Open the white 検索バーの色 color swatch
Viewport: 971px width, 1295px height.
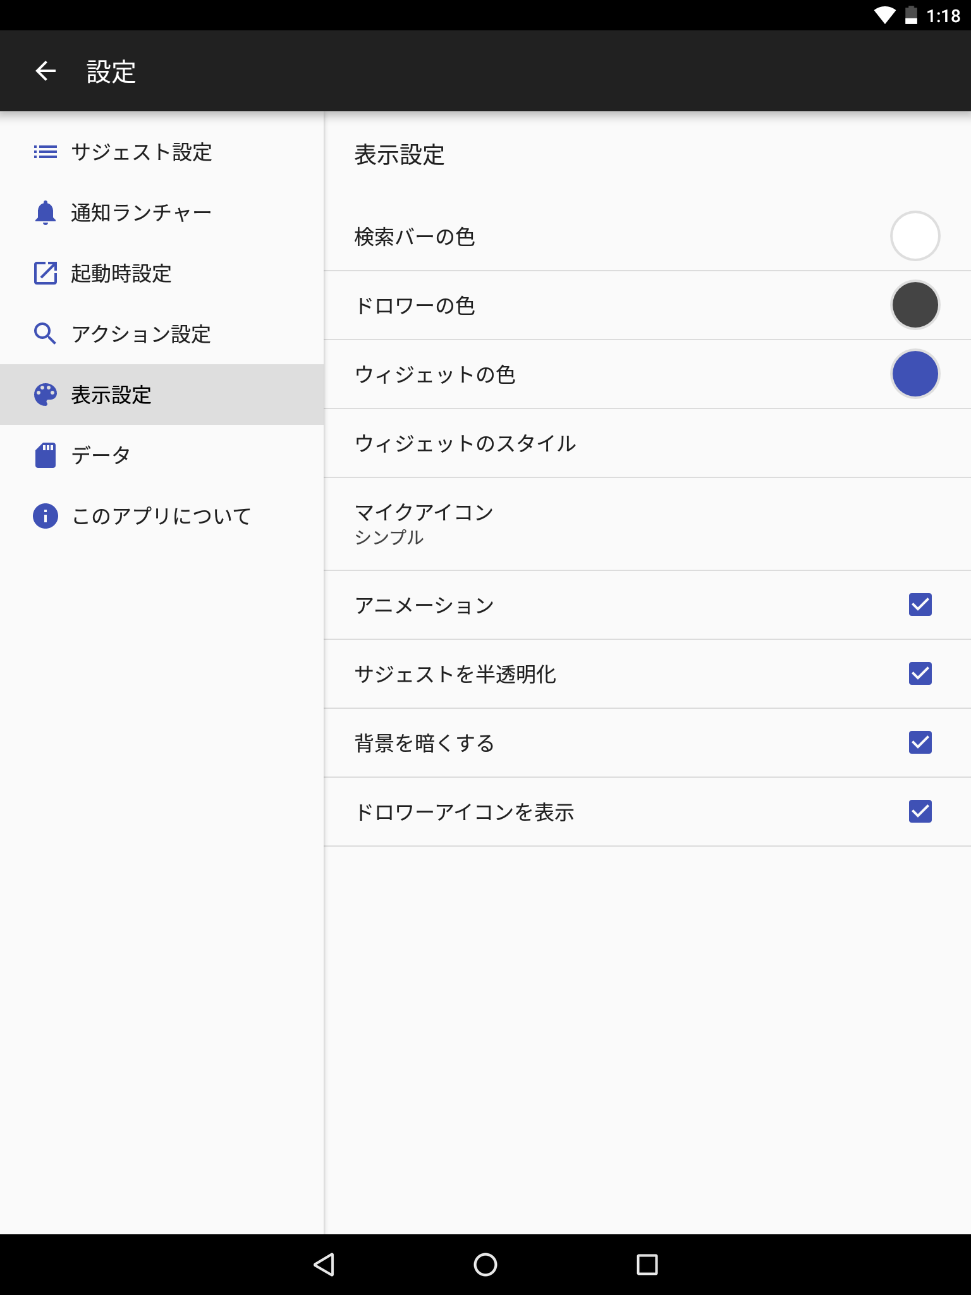click(x=915, y=236)
